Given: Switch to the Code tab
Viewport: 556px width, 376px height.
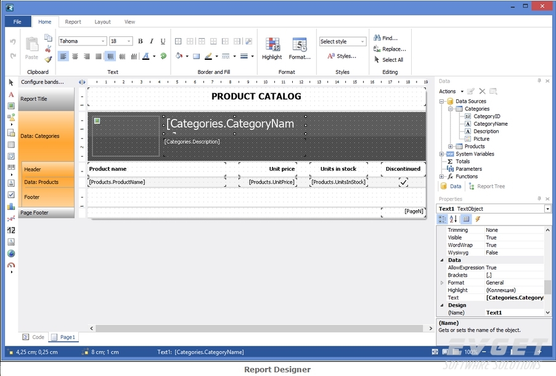Looking at the screenshot, I should click(x=34, y=337).
